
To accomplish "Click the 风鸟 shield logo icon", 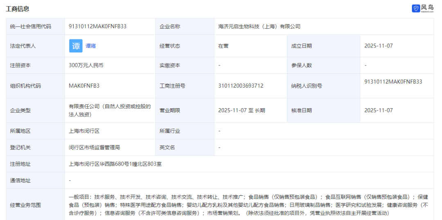I will coord(416,8).
